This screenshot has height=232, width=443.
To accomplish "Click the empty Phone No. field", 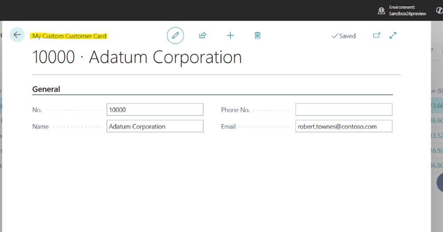I will click(x=344, y=110).
